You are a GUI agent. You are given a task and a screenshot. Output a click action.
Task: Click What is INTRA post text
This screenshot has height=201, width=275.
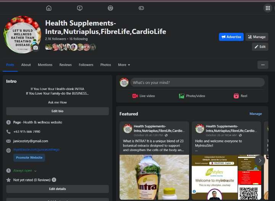coord(153,145)
